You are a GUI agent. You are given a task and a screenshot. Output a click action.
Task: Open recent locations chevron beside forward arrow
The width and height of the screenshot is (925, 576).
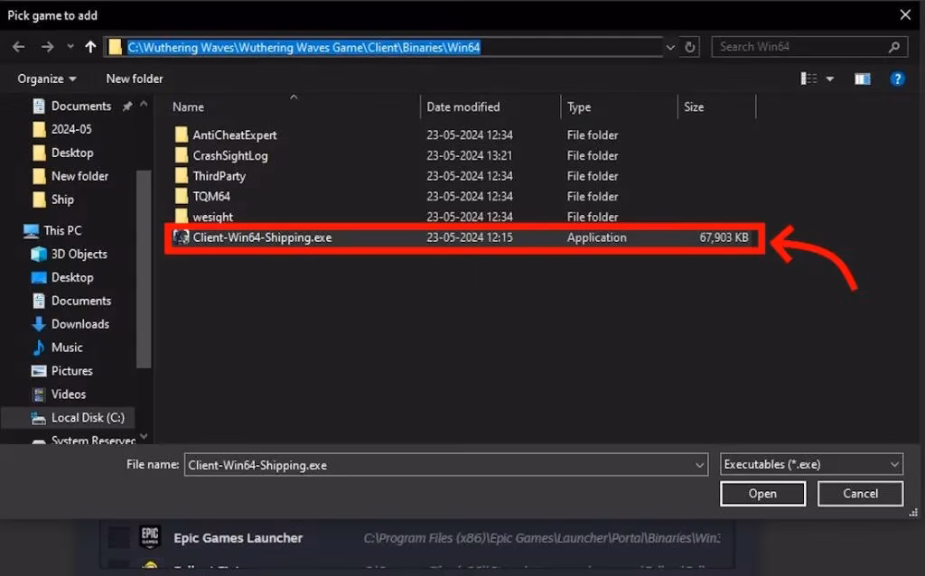click(70, 47)
